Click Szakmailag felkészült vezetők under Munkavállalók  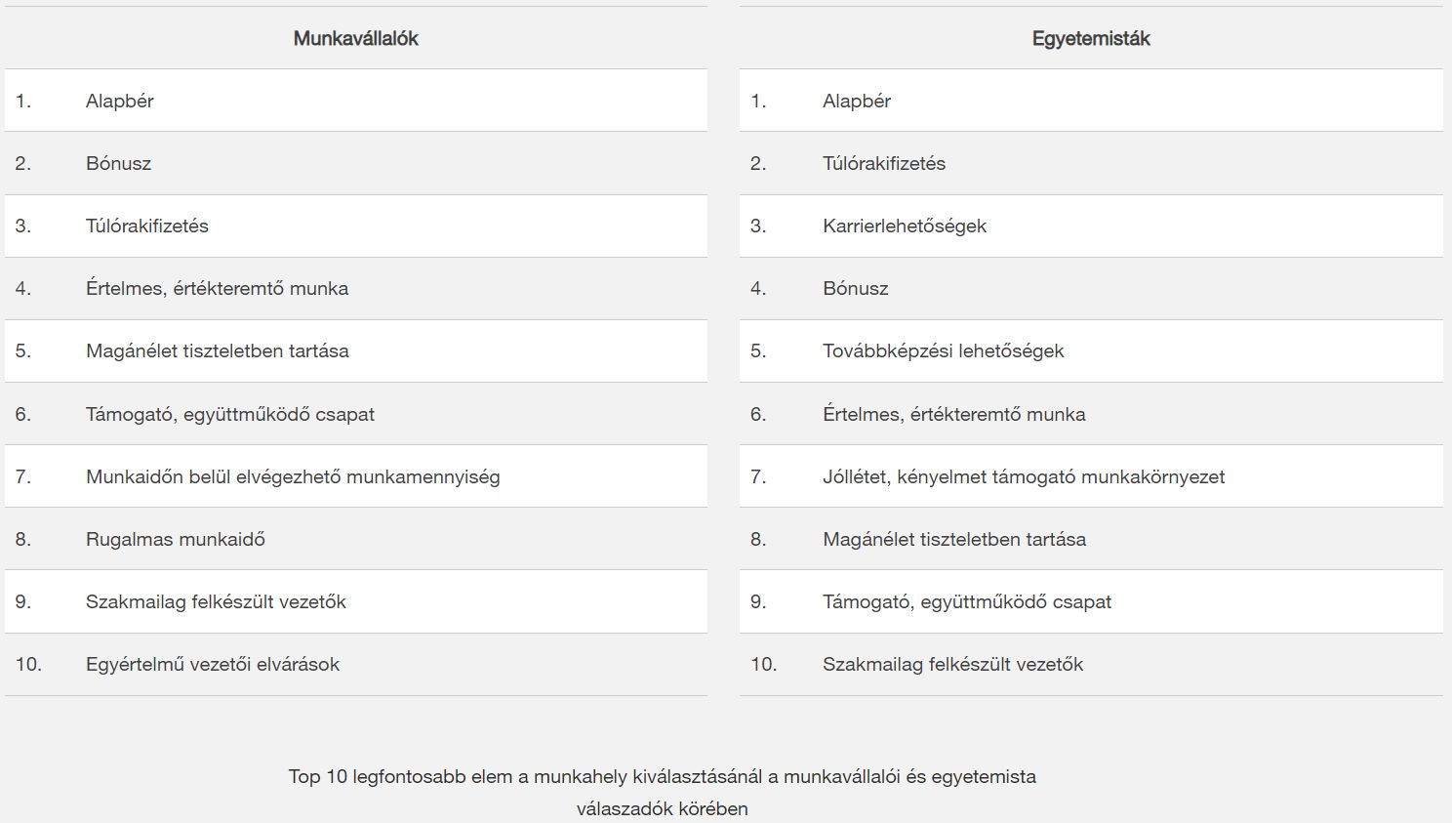pos(216,601)
